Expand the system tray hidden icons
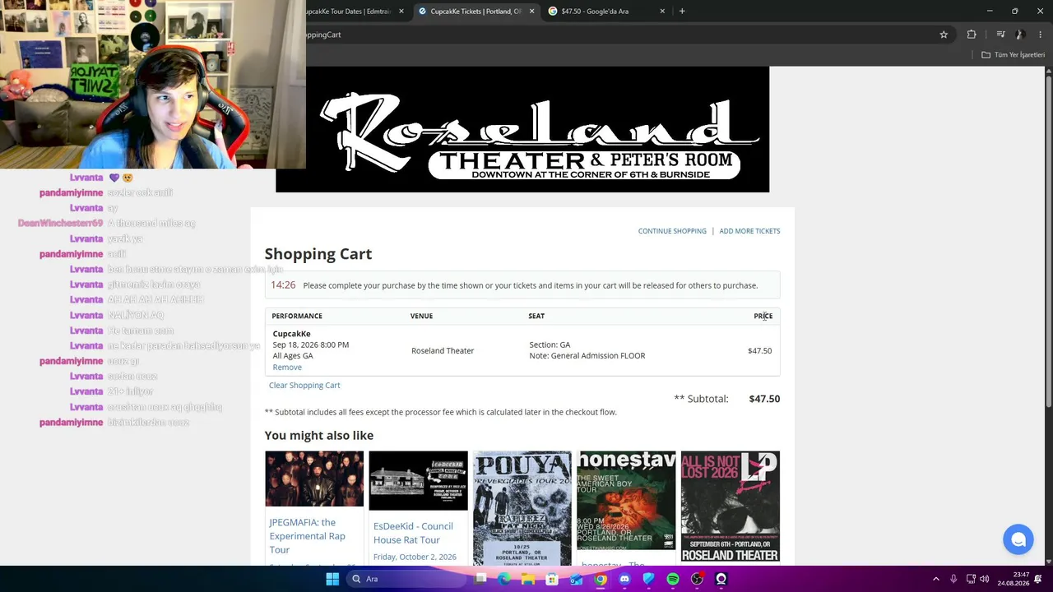Screen dimensions: 1053x592 (x=935, y=579)
